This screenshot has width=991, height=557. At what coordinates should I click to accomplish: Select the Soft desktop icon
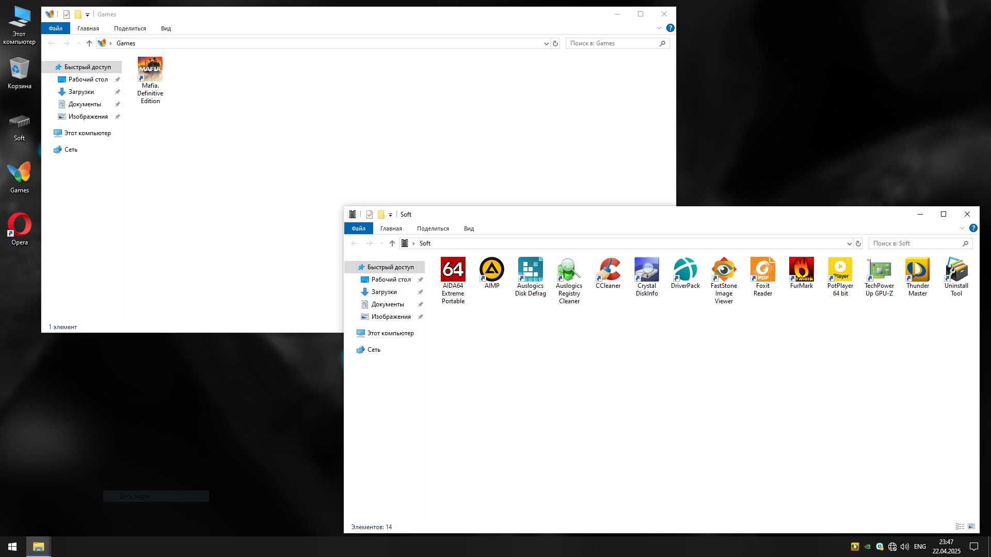[x=19, y=127]
